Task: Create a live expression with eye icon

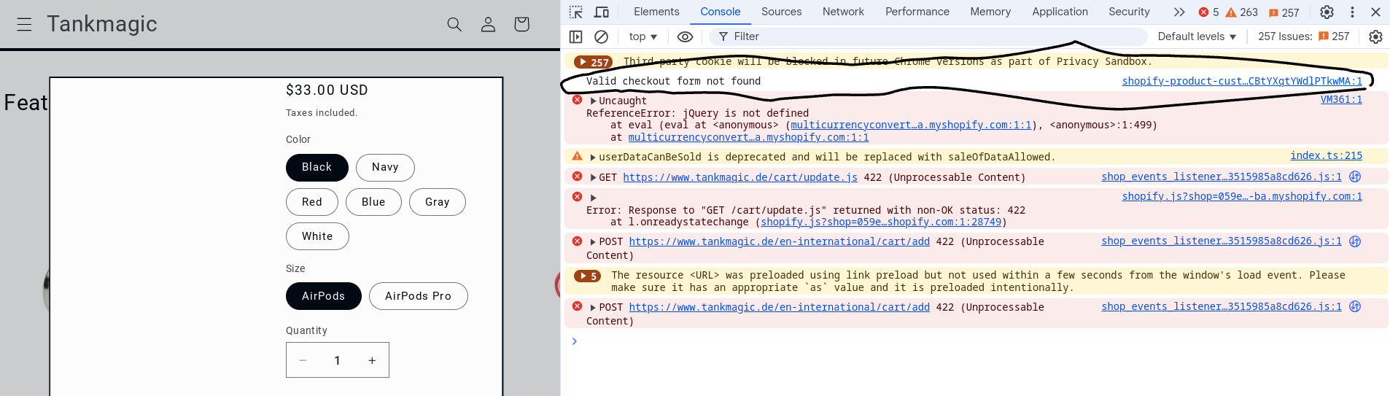Action: tap(685, 36)
